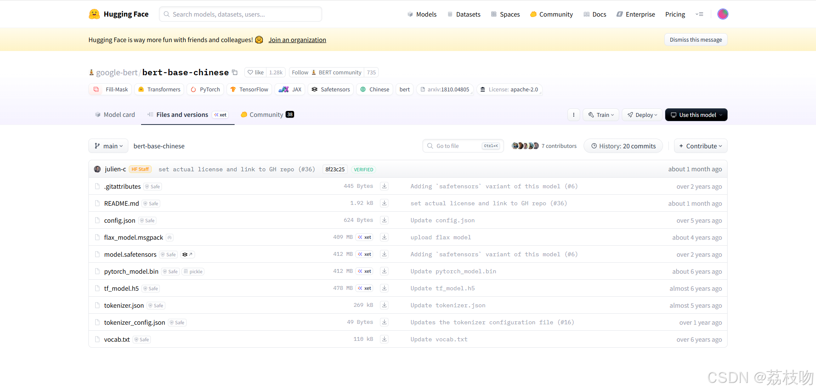Click the three-dot more options button
Screen dimensions: 816x391
tap(574, 115)
